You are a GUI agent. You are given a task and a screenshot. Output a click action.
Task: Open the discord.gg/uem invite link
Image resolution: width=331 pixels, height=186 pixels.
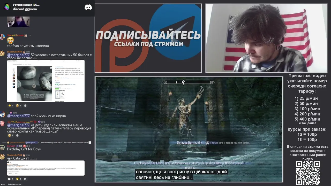coord(25,9)
